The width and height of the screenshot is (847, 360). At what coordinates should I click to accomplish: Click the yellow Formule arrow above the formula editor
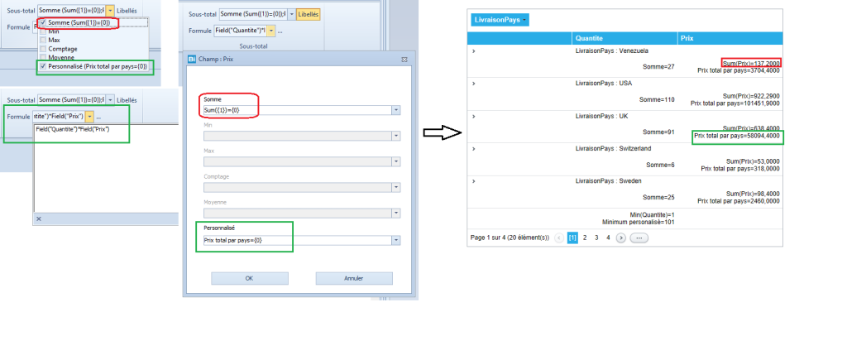[x=89, y=117]
